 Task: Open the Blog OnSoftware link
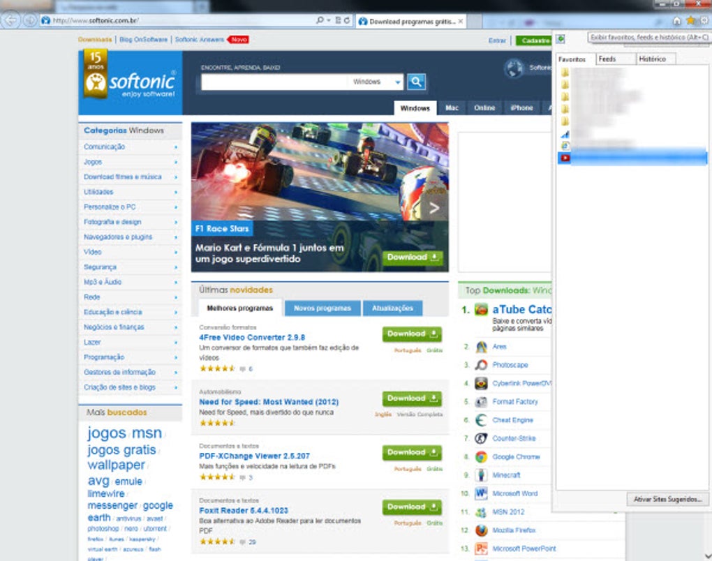pyautogui.click(x=144, y=40)
